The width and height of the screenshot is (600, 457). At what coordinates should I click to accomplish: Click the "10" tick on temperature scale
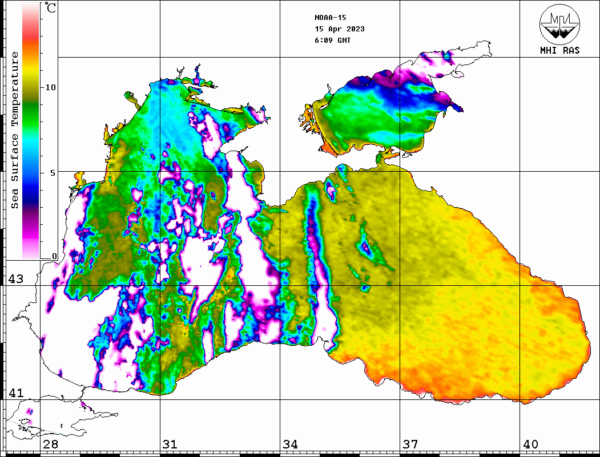coord(50,87)
